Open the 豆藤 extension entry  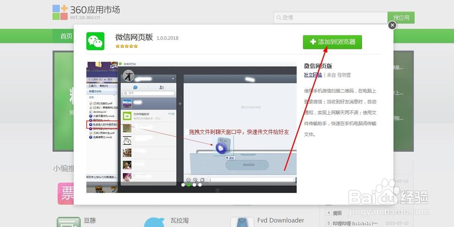coord(90,221)
